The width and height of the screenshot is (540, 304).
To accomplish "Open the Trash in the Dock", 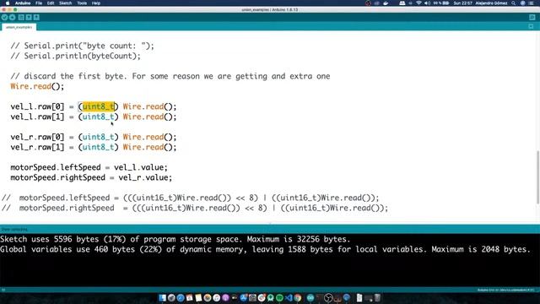I will coord(377,298).
